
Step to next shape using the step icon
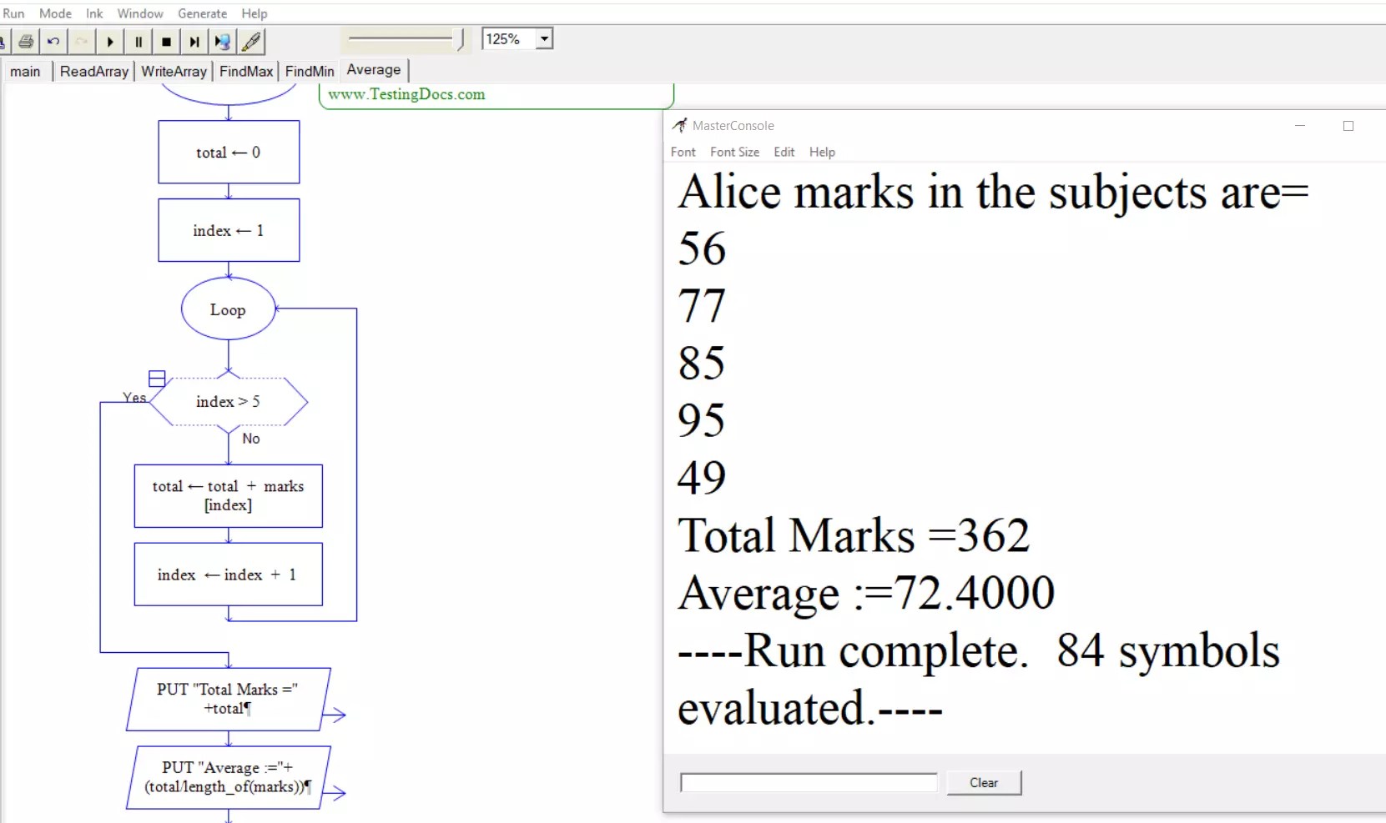[194, 42]
